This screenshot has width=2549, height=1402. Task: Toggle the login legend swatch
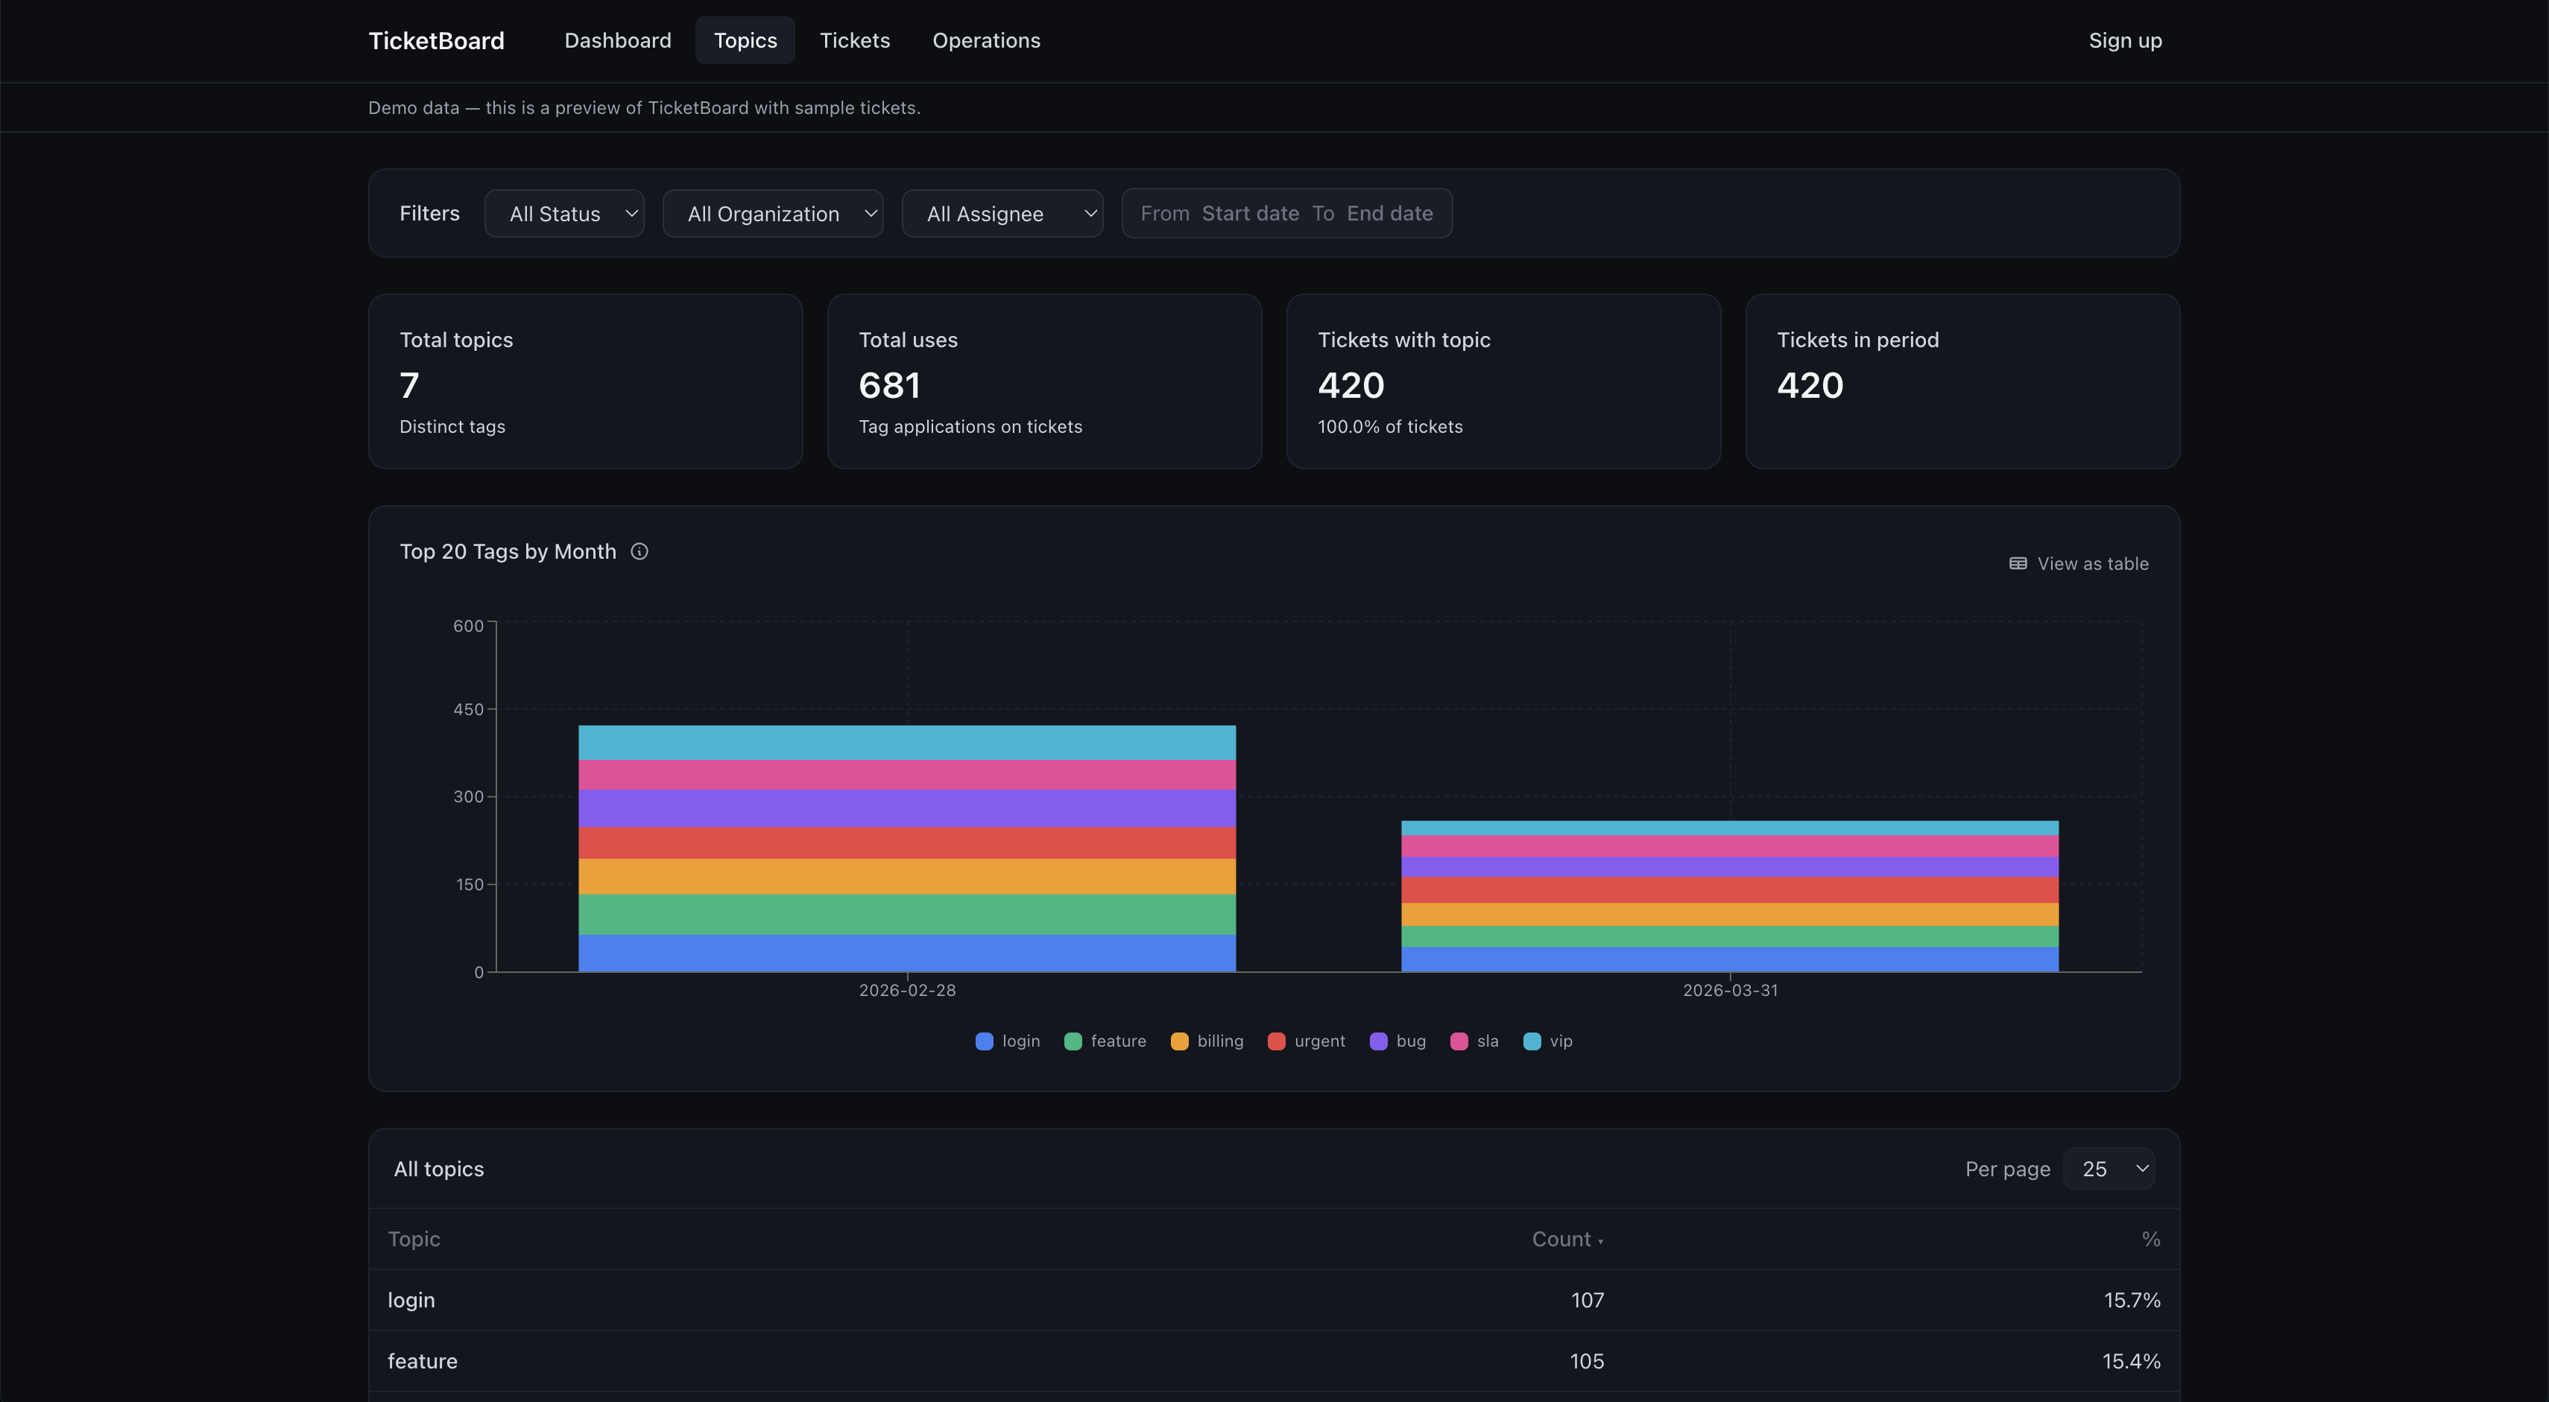click(x=984, y=1041)
